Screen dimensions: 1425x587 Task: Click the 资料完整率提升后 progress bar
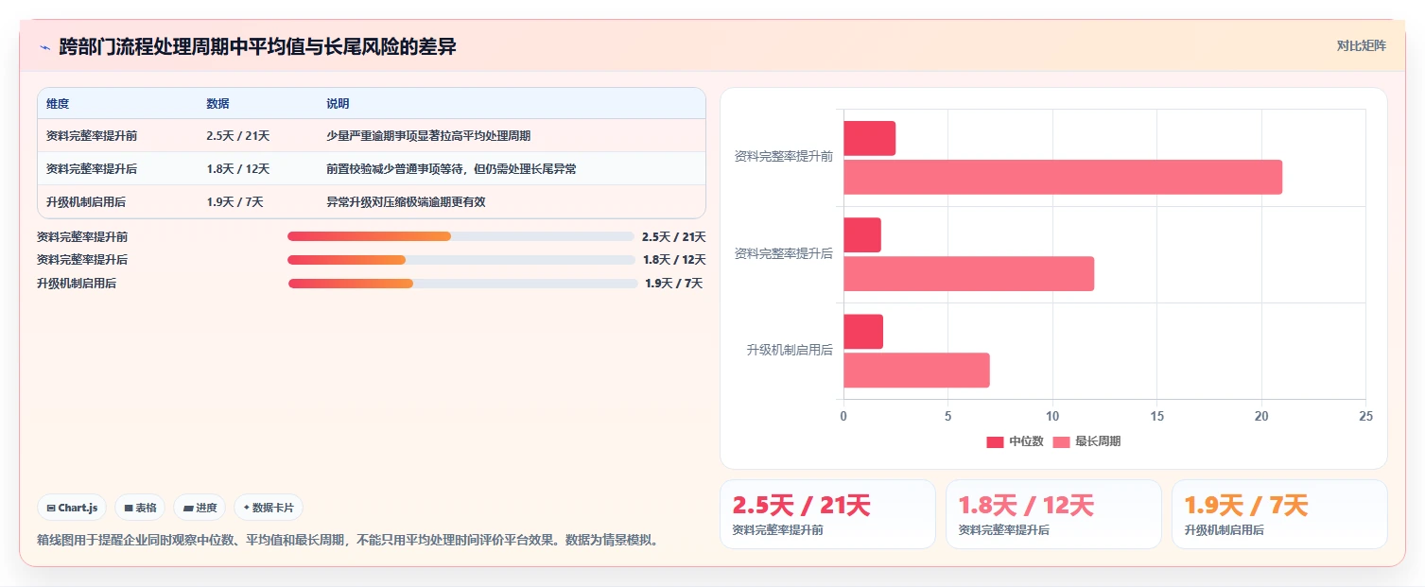click(x=461, y=260)
